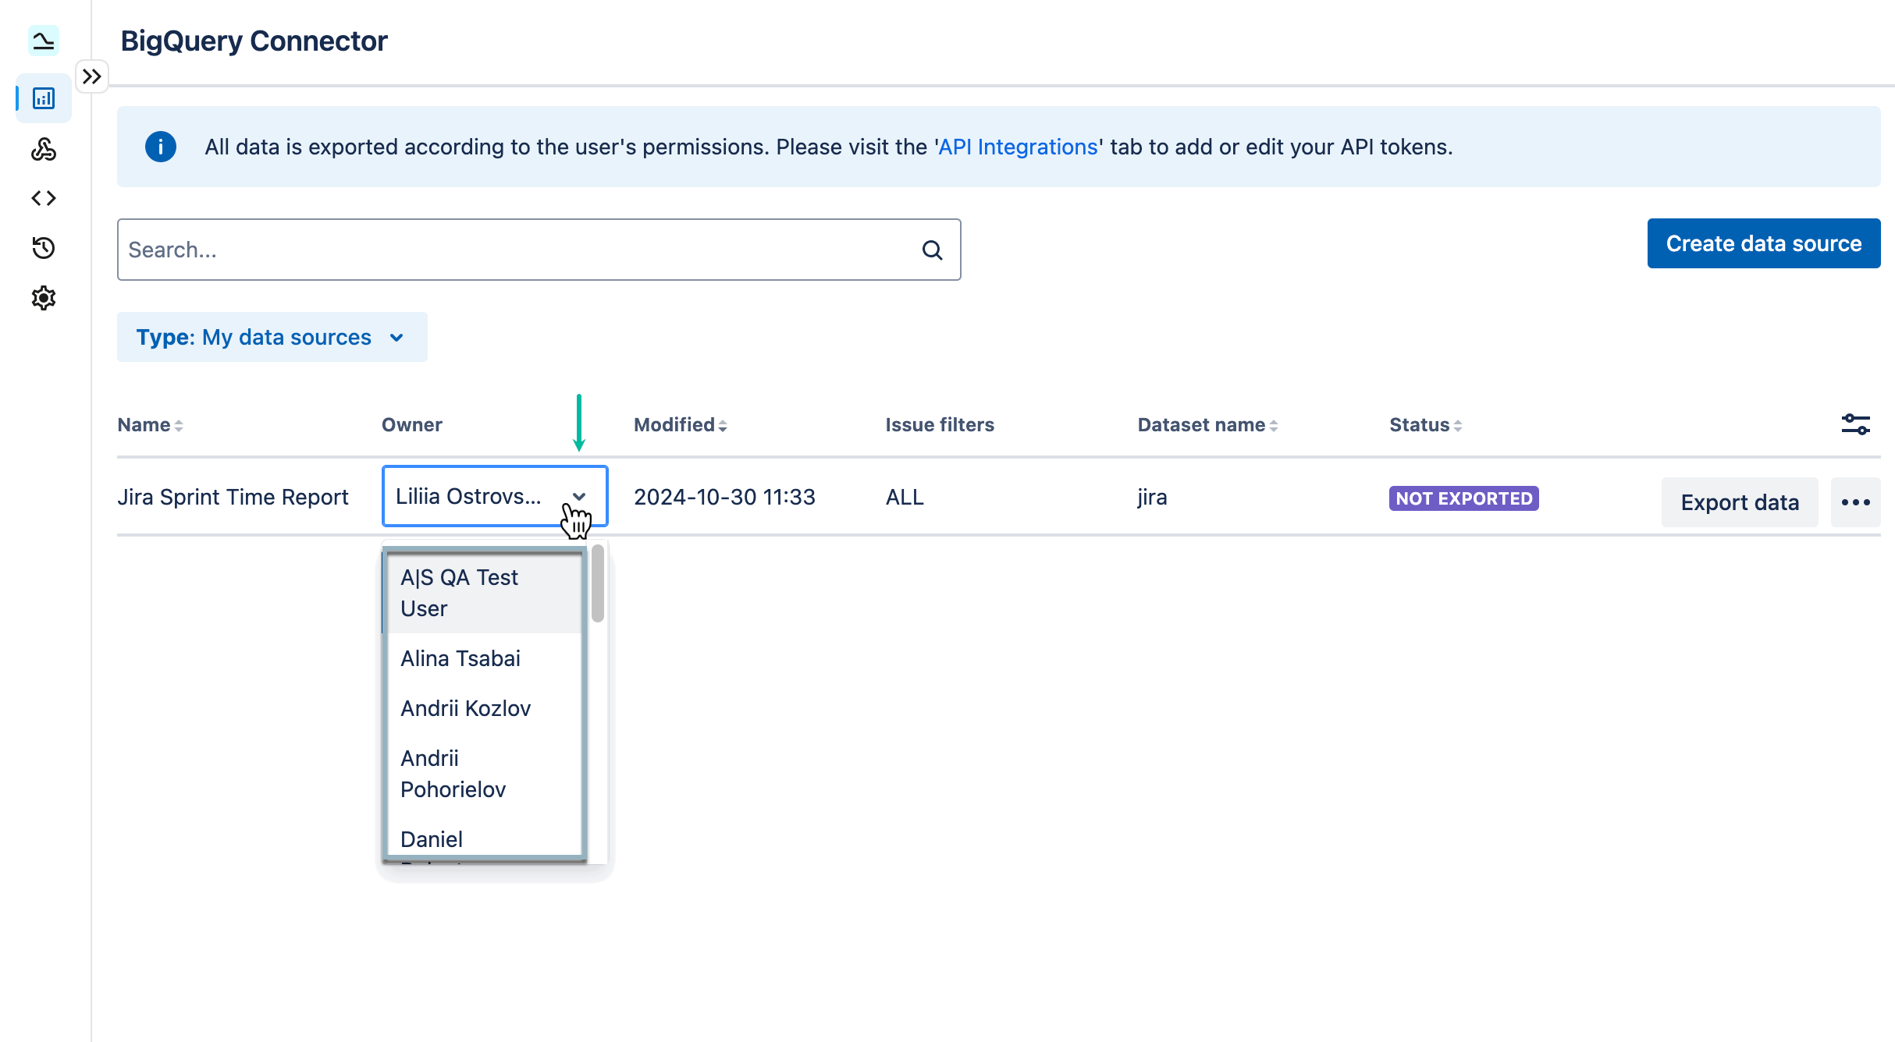
Task: Click the Export data button for Jira Sprint Time Report
Action: pos(1740,502)
